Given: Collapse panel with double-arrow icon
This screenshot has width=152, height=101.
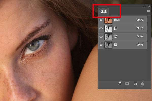Looking at the screenshot, I should coord(145,6).
